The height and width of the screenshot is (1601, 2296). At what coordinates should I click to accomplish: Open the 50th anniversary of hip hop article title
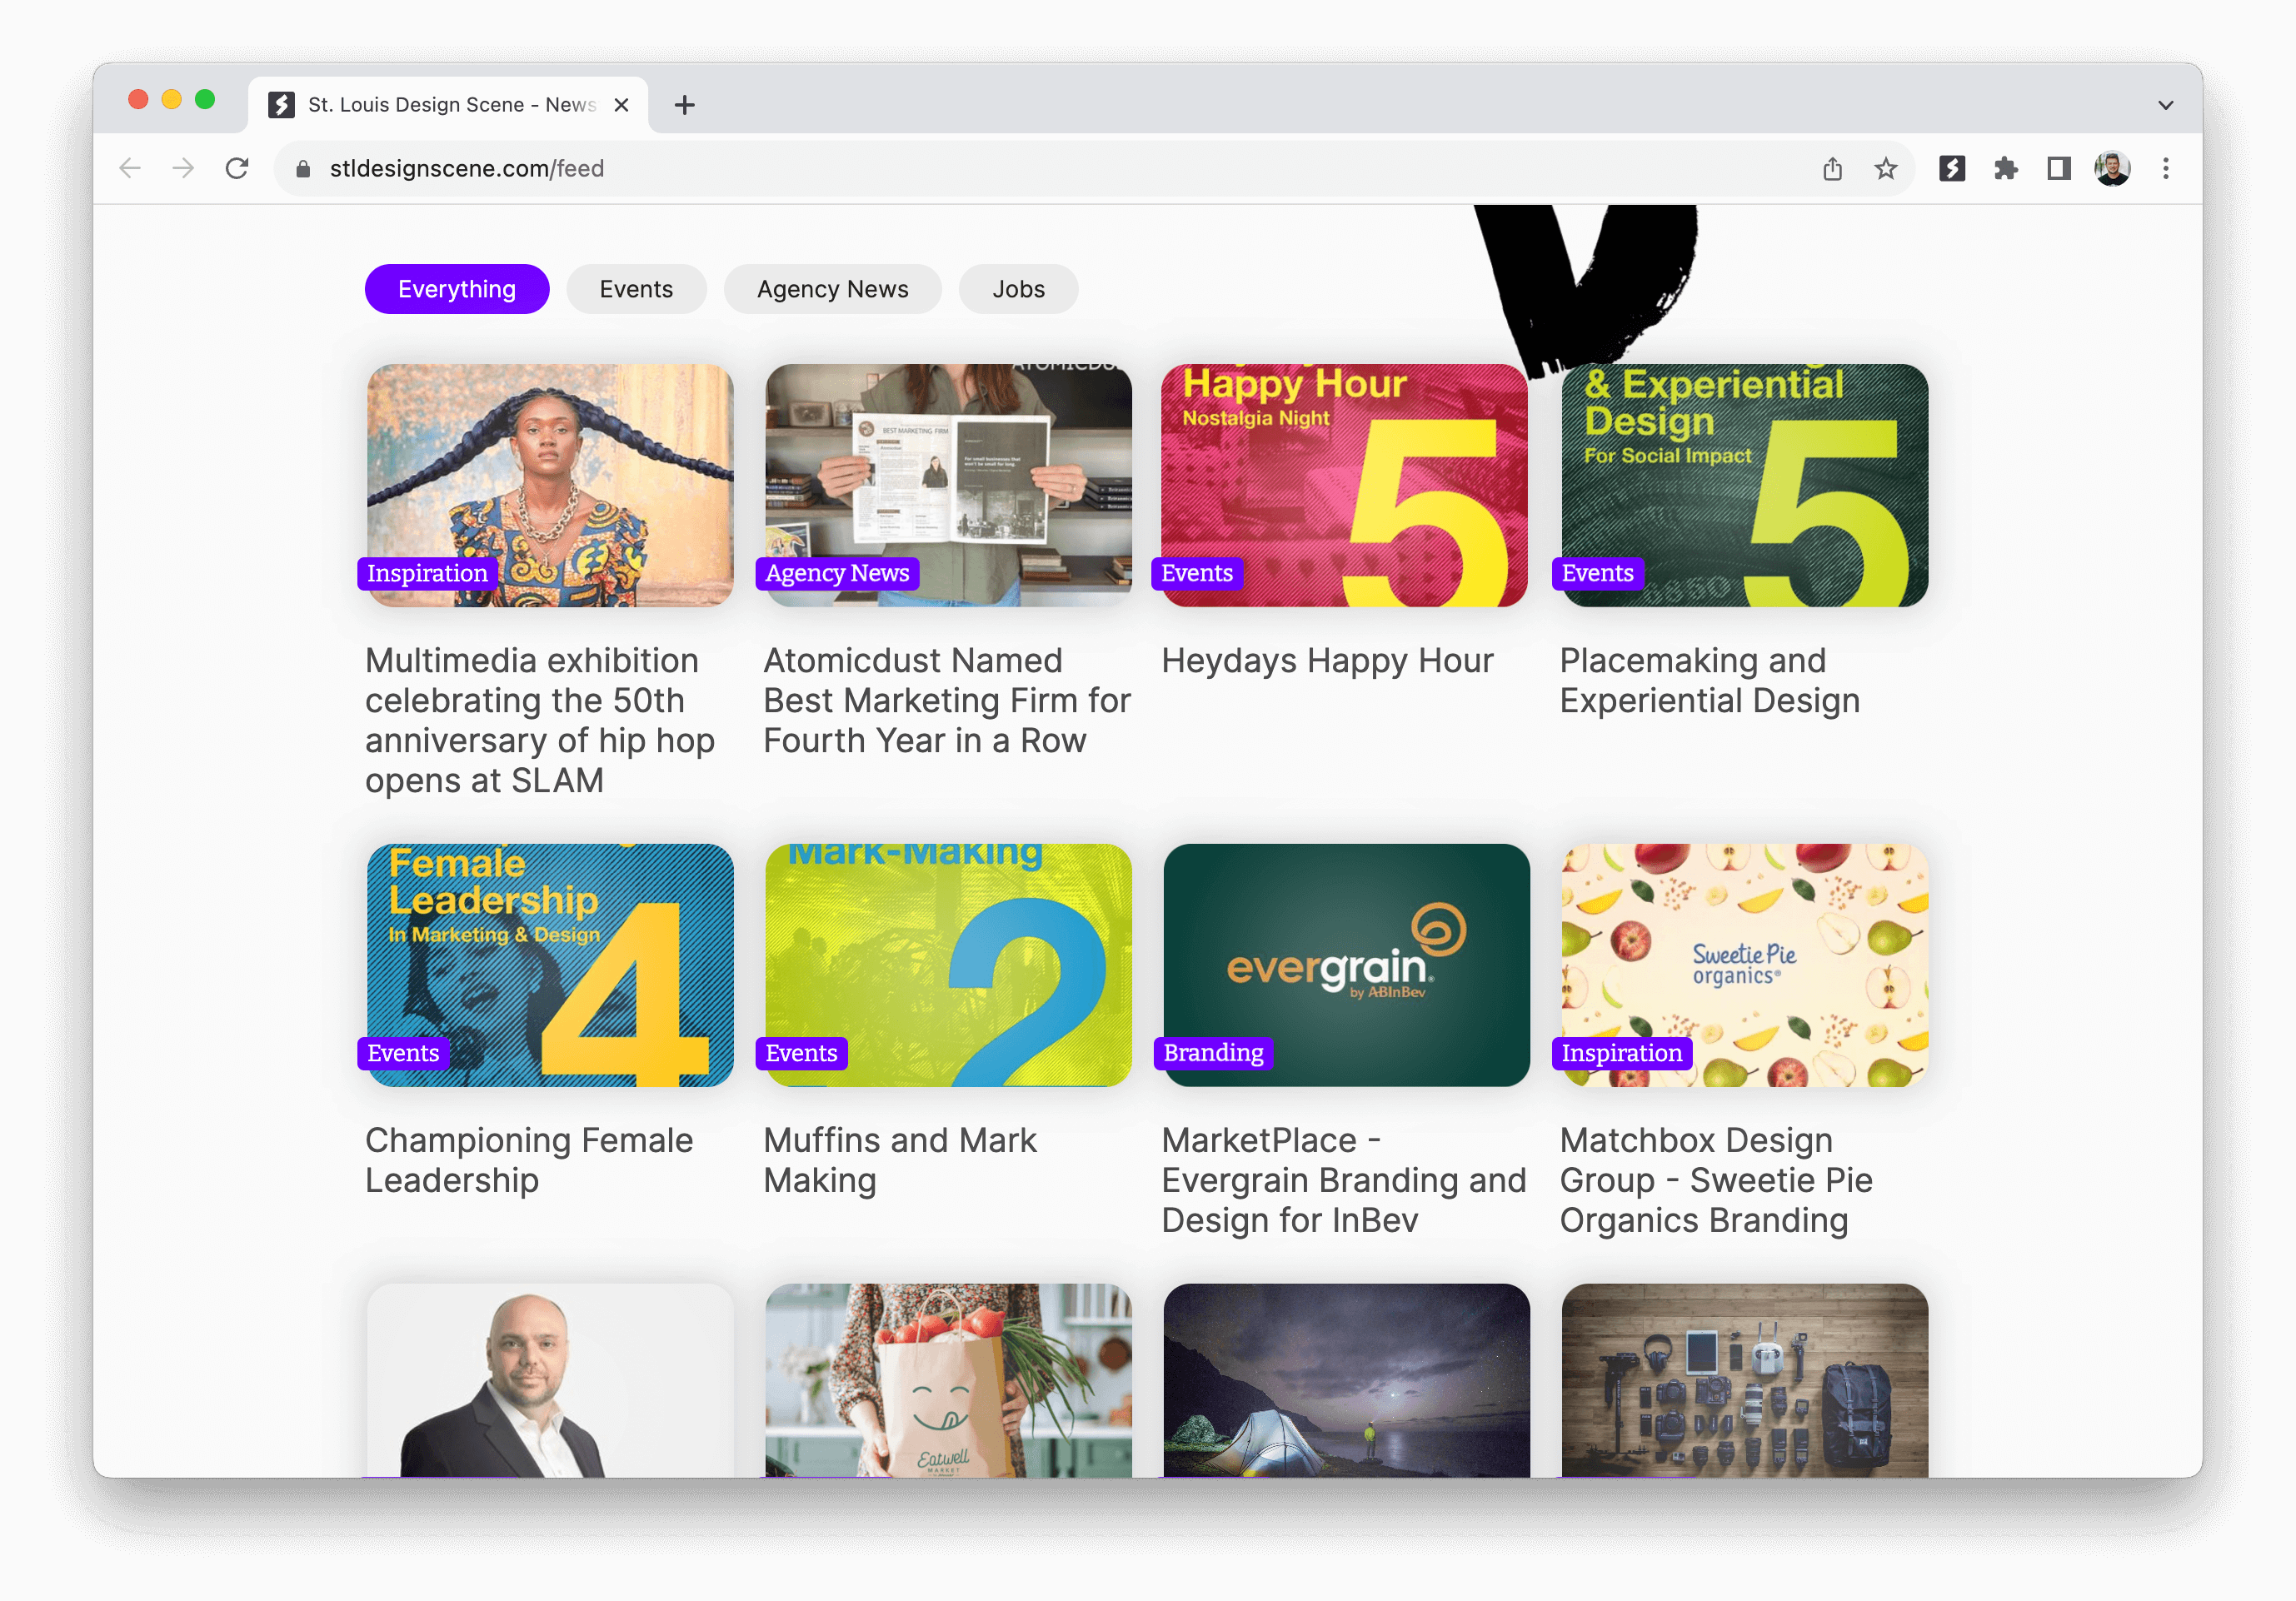[540, 720]
